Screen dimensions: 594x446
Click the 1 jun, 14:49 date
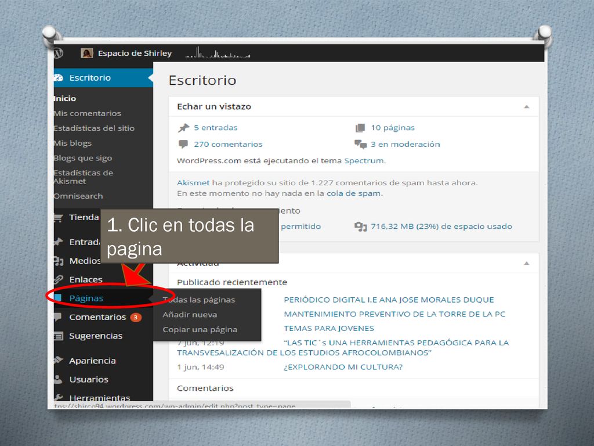click(200, 367)
